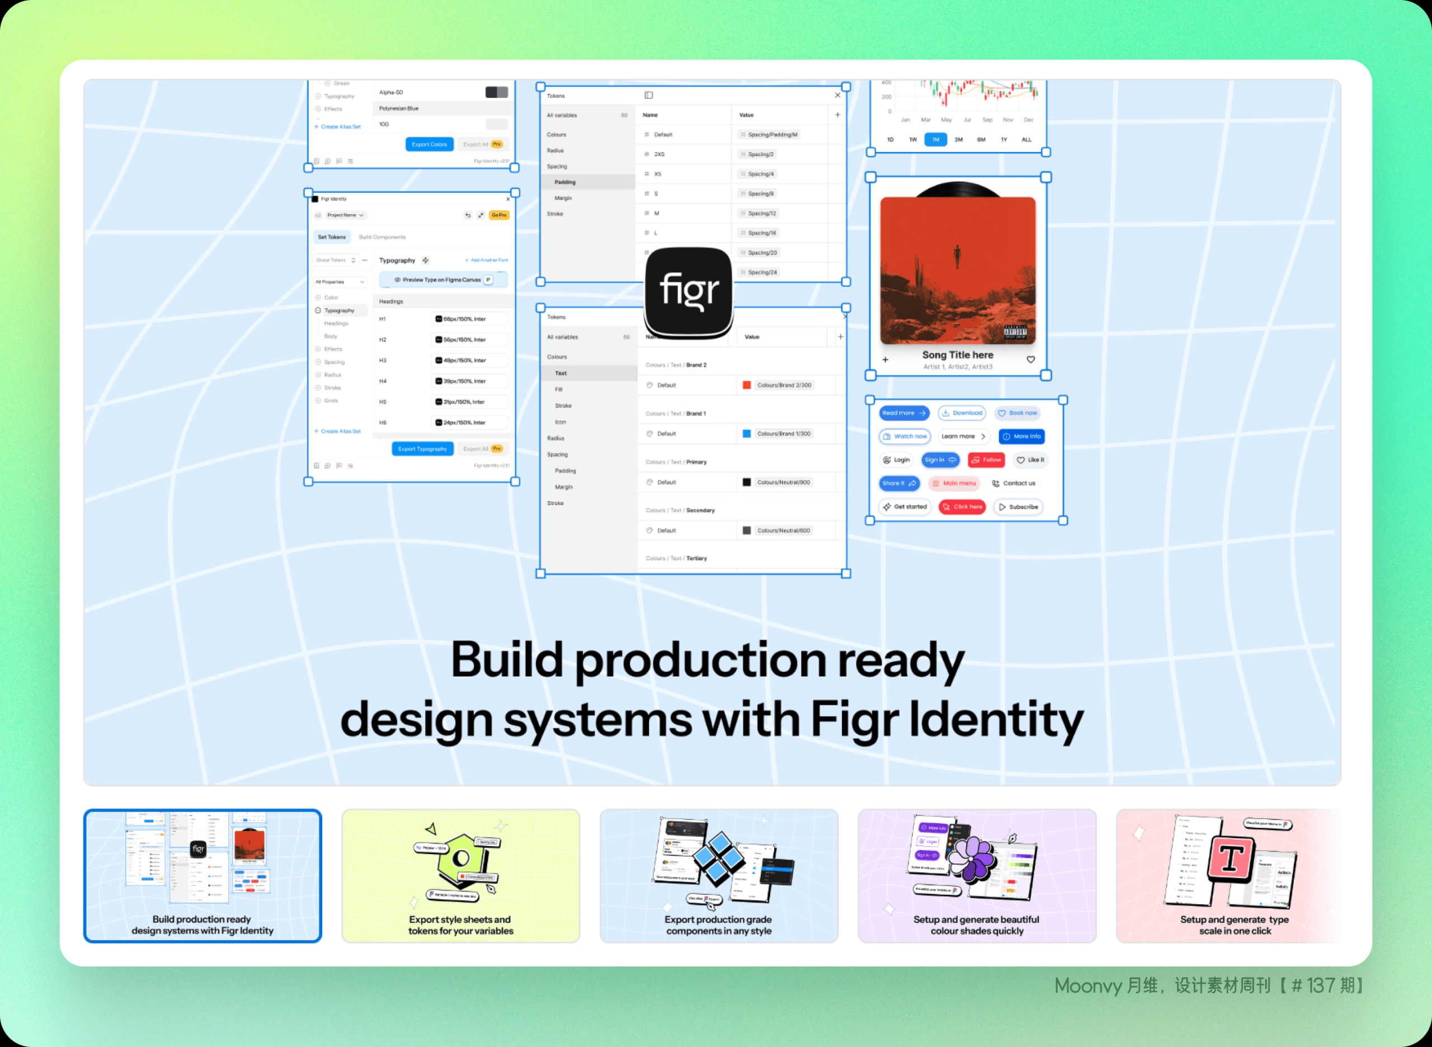Select the ALL chart time range
Viewport: 1432px width, 1047px height.
click(1027, 139)
